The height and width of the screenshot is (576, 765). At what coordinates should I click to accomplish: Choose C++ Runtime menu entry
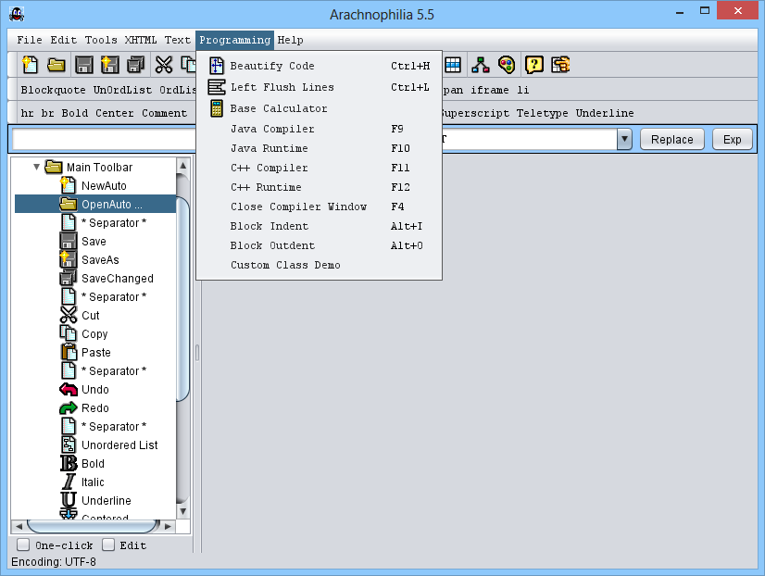click(320, 187)
